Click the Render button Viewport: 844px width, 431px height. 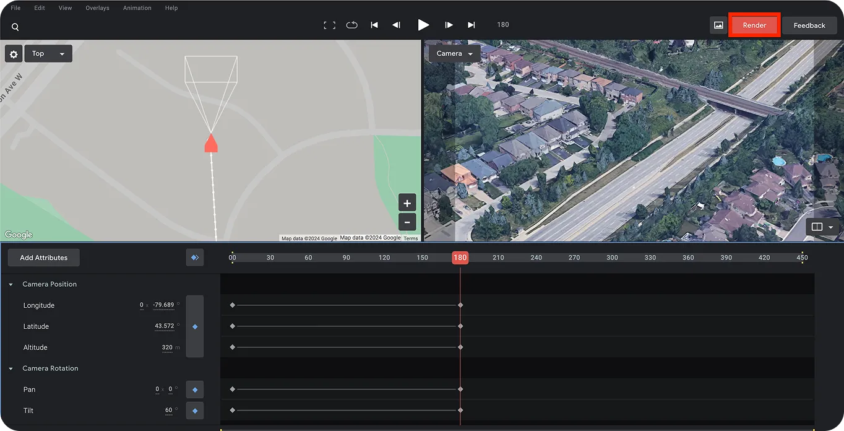click(754, 25)
